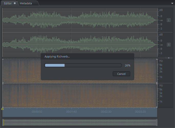This screenshot has width=175, height=128.
Task: Cancel the Richverb processing
Action: click(x=121, y=74)
